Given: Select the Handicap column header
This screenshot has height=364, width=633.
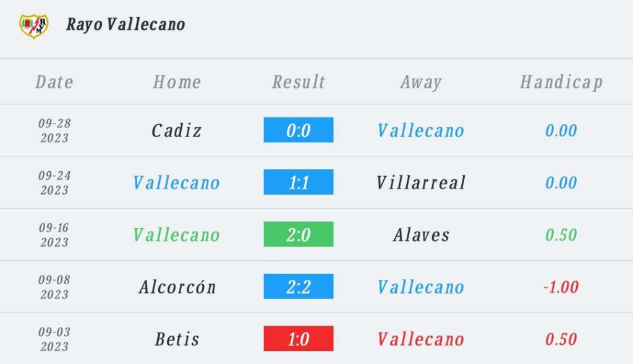Looking at the screenshot, I should [x=561, y=82].
